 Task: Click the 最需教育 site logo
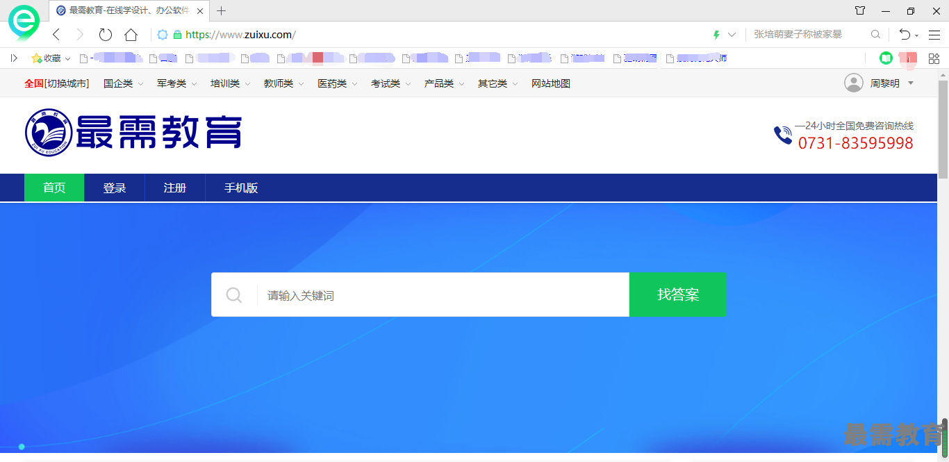(133, 132)
